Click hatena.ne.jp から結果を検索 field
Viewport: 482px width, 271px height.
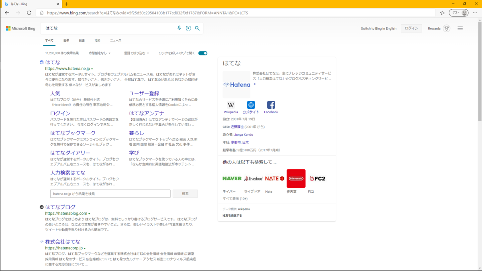[110, 194]
